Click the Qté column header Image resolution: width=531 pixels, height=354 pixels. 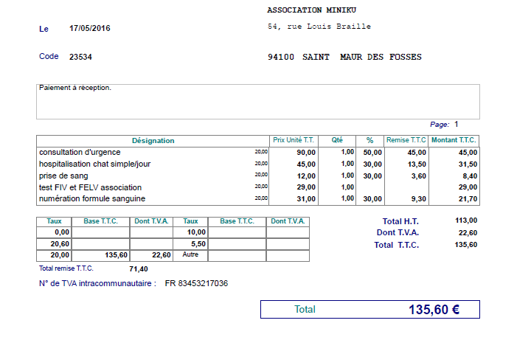coord(337,140)
